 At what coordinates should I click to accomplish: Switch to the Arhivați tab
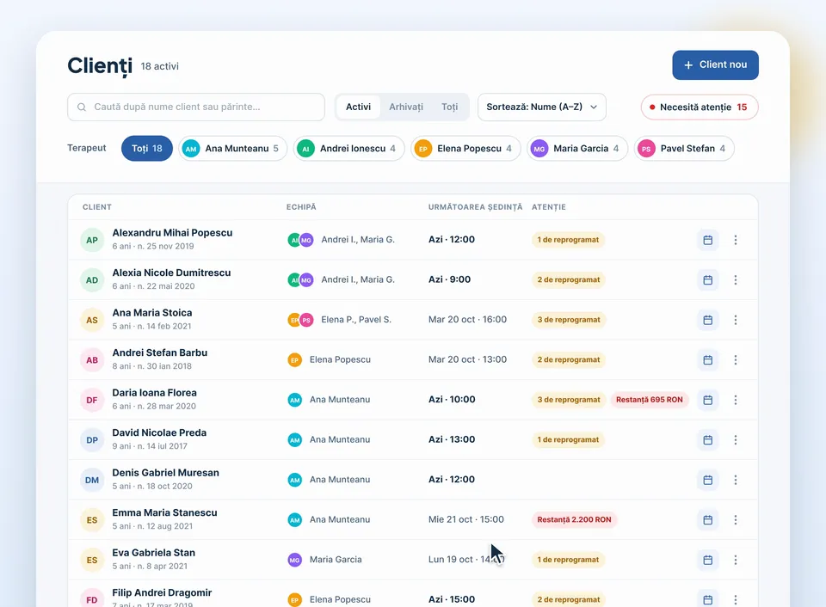click(x=406, y=107)
